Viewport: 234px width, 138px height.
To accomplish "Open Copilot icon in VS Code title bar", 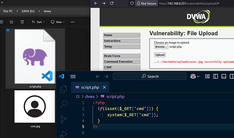I will click(193, 76).
